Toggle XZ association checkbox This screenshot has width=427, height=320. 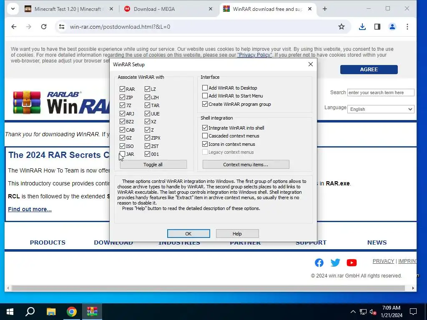click(147, 122)
